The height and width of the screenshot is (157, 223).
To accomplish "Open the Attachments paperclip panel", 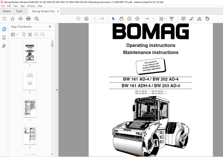I will (4, 46).
